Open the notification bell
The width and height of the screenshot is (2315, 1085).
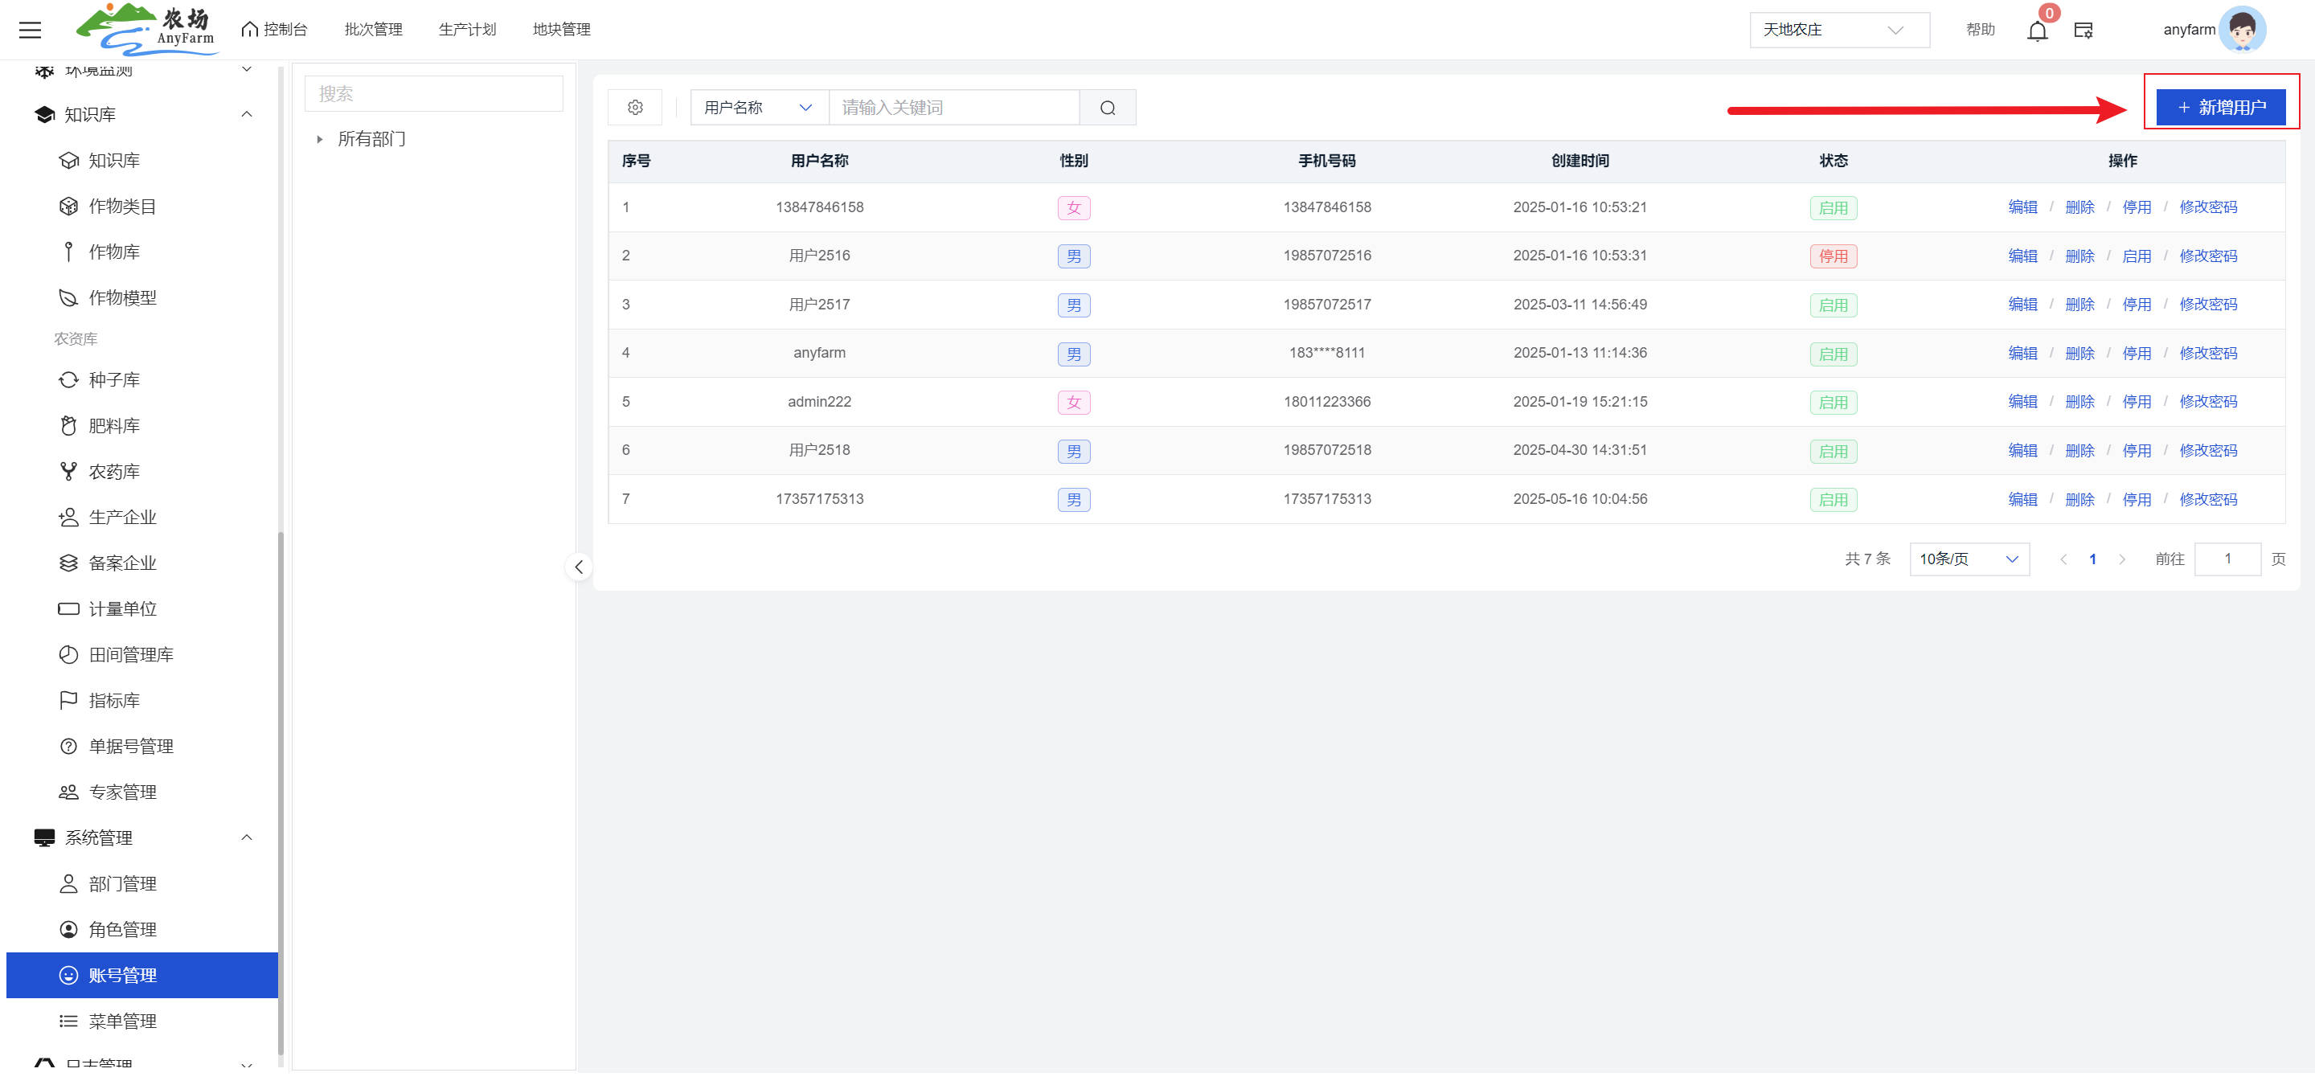(x=2036, y=31)
